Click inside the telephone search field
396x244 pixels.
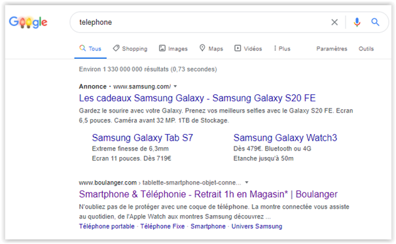(200, 22)
